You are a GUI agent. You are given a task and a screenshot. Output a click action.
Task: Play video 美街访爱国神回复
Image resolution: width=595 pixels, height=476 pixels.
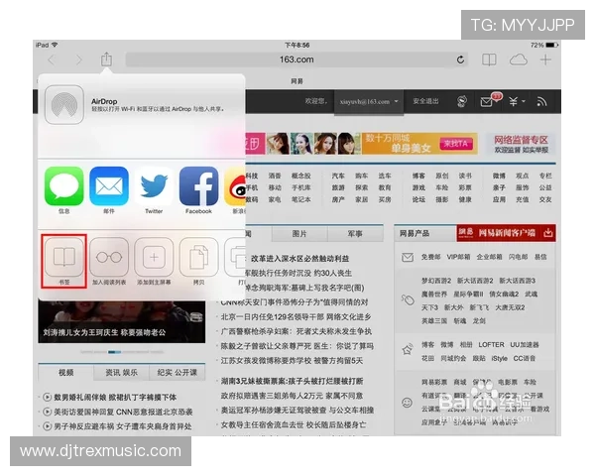pos(118,412)
